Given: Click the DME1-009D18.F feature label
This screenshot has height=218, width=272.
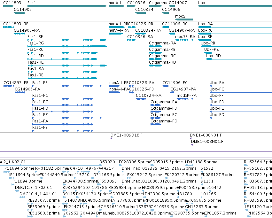Looking at the screenshot, I should click(127, 135).
